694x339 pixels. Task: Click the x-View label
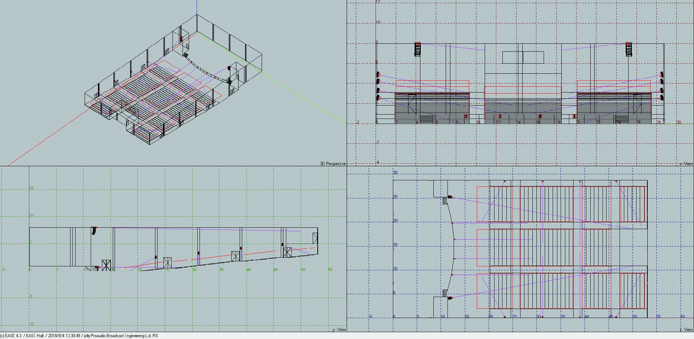686,164
